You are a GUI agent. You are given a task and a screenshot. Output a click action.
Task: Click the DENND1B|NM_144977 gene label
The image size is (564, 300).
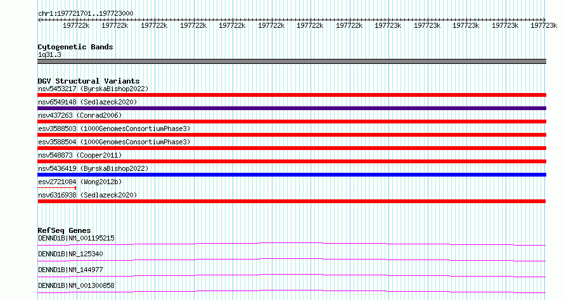coord(70,270)
